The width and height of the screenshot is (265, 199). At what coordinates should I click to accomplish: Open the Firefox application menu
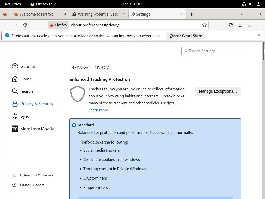tap(259, 25)
